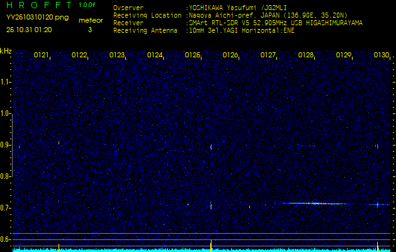
Task: Click the 0130 time marker
Action: (382, 55)
